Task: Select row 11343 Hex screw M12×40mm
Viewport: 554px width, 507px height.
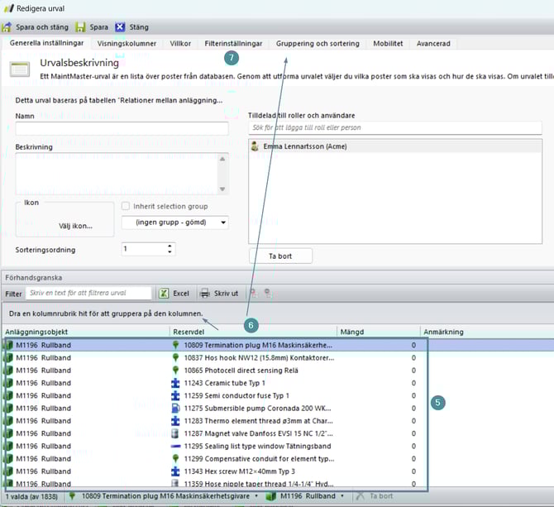Action: tap(277, 471)
